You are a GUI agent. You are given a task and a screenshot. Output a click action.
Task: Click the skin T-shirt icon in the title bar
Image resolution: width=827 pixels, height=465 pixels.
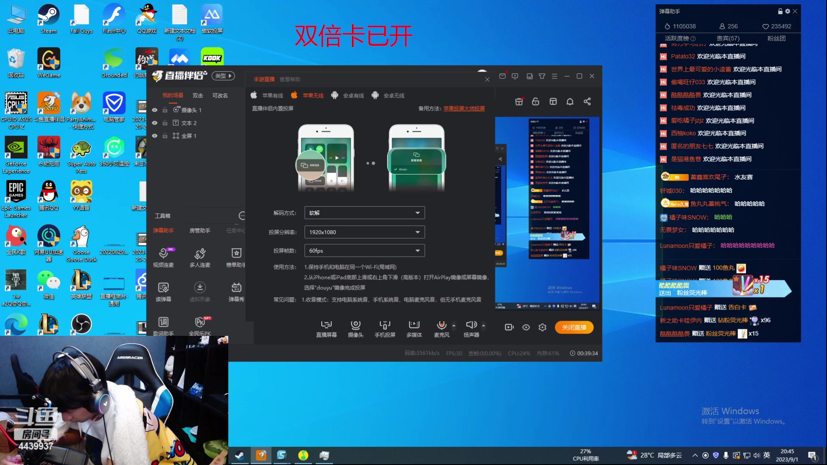click(x=542, y=76)
